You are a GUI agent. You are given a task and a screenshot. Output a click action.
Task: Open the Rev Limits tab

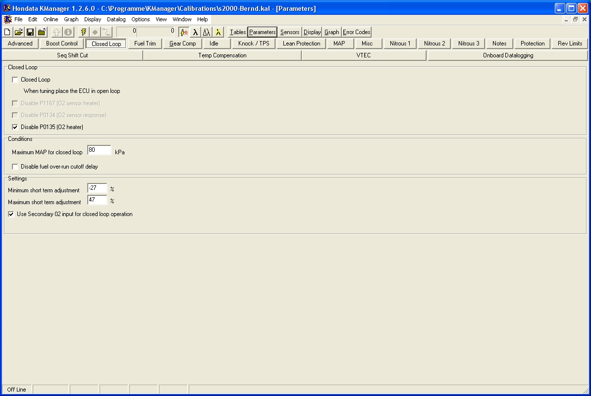[x=570, y=44]
